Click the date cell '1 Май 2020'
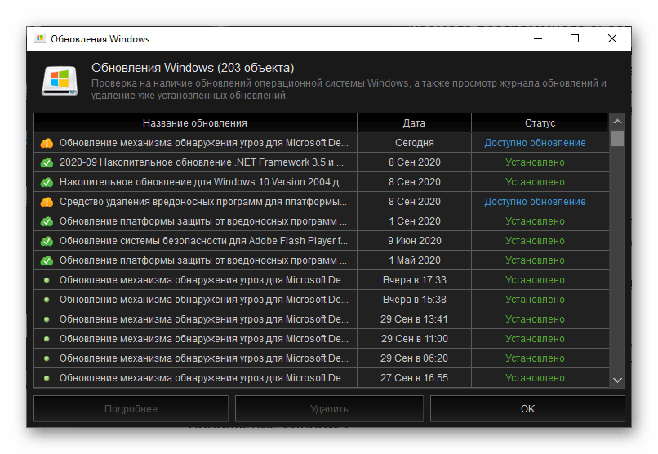Image resolution: width=658 pixels, height=454 pixels. (414, 260)
